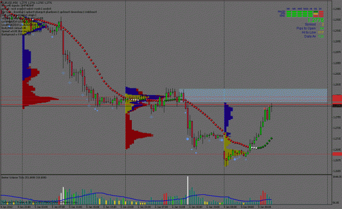Click the yellow H4 cell in the signal grid
The width and height of the screenshot is (342, 209).
tap(316, 14)
